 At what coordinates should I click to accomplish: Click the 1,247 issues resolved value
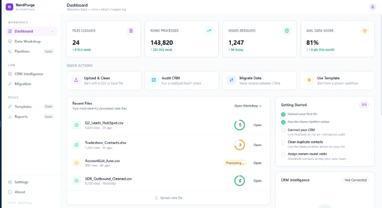click(x=236, y=43)
